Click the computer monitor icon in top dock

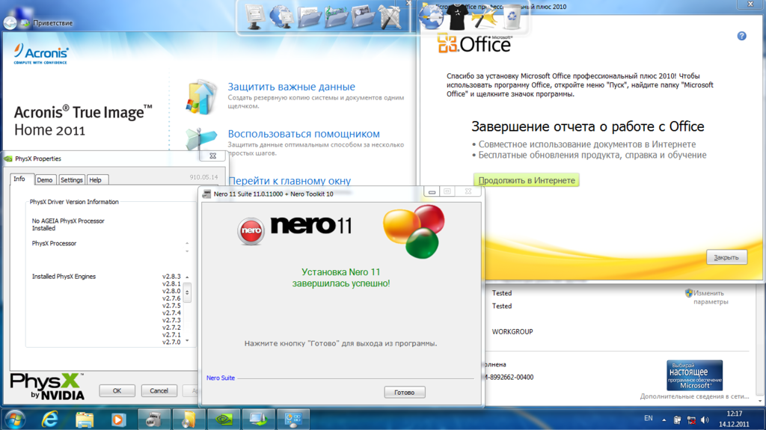pos(254,16)
